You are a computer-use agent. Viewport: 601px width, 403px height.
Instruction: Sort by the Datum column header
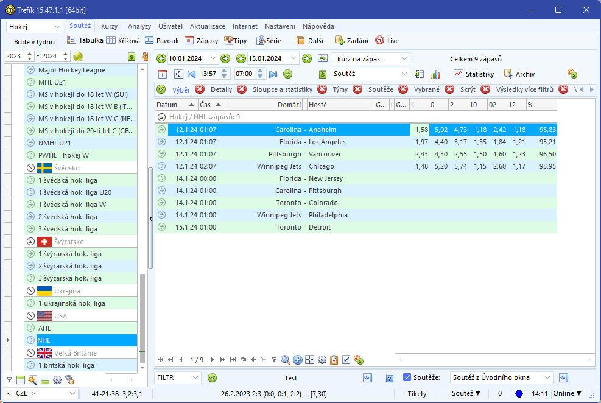[177, 105]
